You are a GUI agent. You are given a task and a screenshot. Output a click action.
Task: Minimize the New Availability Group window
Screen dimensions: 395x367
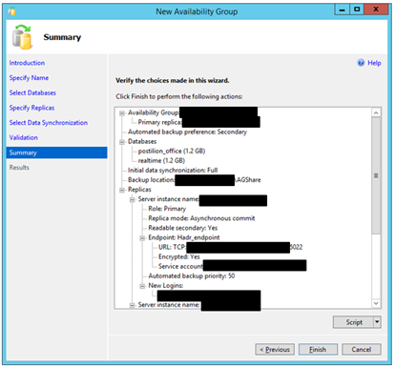pos(343,10)
